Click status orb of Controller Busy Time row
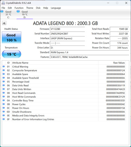This screenshot has width=131, height=147. [4, 100]
